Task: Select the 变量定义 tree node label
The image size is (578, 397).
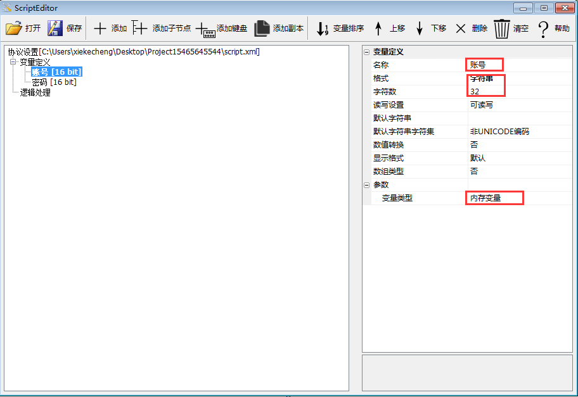Action: pos(35,62)
